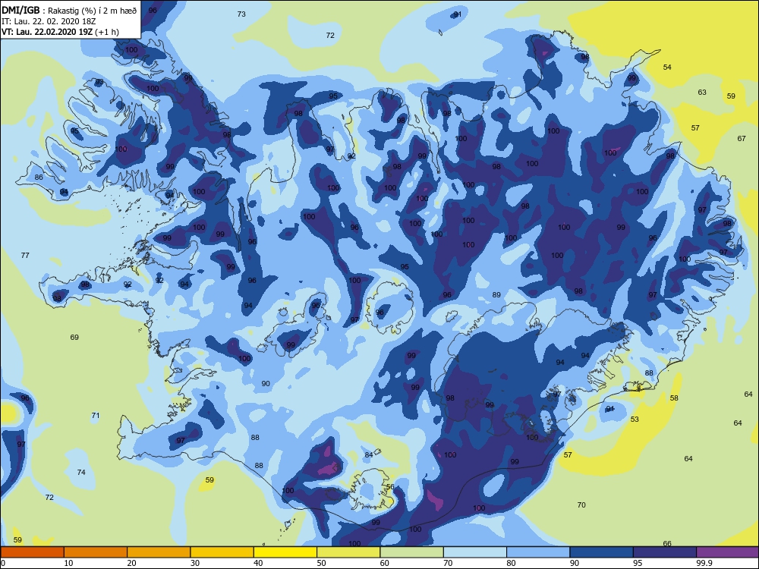Select the orange 10–20 legend color block

click(96, 552)
